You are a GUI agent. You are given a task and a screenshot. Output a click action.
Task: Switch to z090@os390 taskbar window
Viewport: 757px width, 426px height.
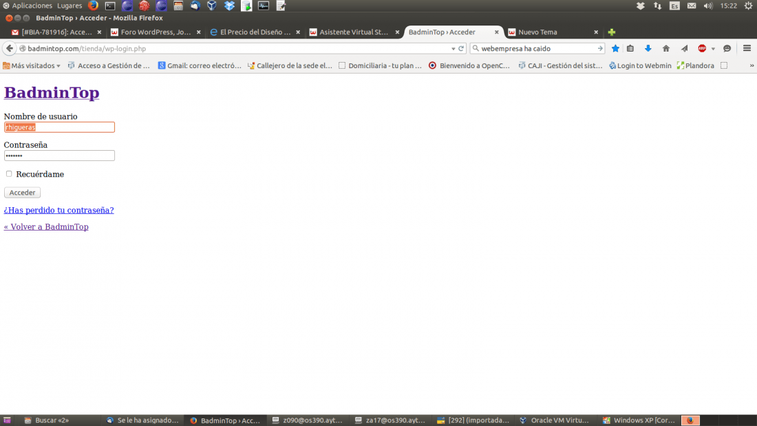(308, 420)
